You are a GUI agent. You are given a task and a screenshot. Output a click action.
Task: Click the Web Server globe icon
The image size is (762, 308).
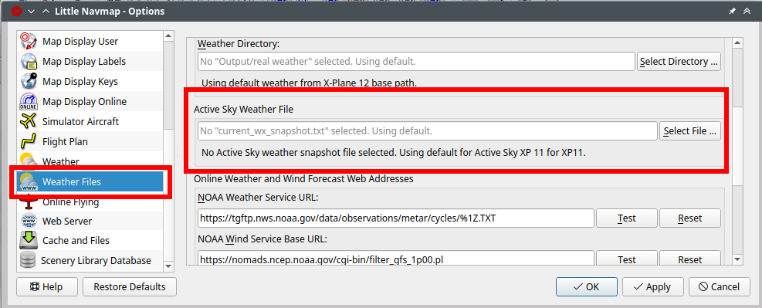tap(29, 221)
